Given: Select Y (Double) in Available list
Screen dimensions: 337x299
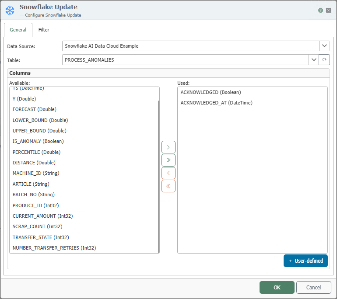Looking at the screenshot, I should pyautogui.click(x=84, y=99).
